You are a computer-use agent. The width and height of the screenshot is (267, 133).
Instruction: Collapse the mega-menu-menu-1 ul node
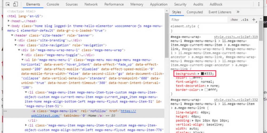click(22, 60)
